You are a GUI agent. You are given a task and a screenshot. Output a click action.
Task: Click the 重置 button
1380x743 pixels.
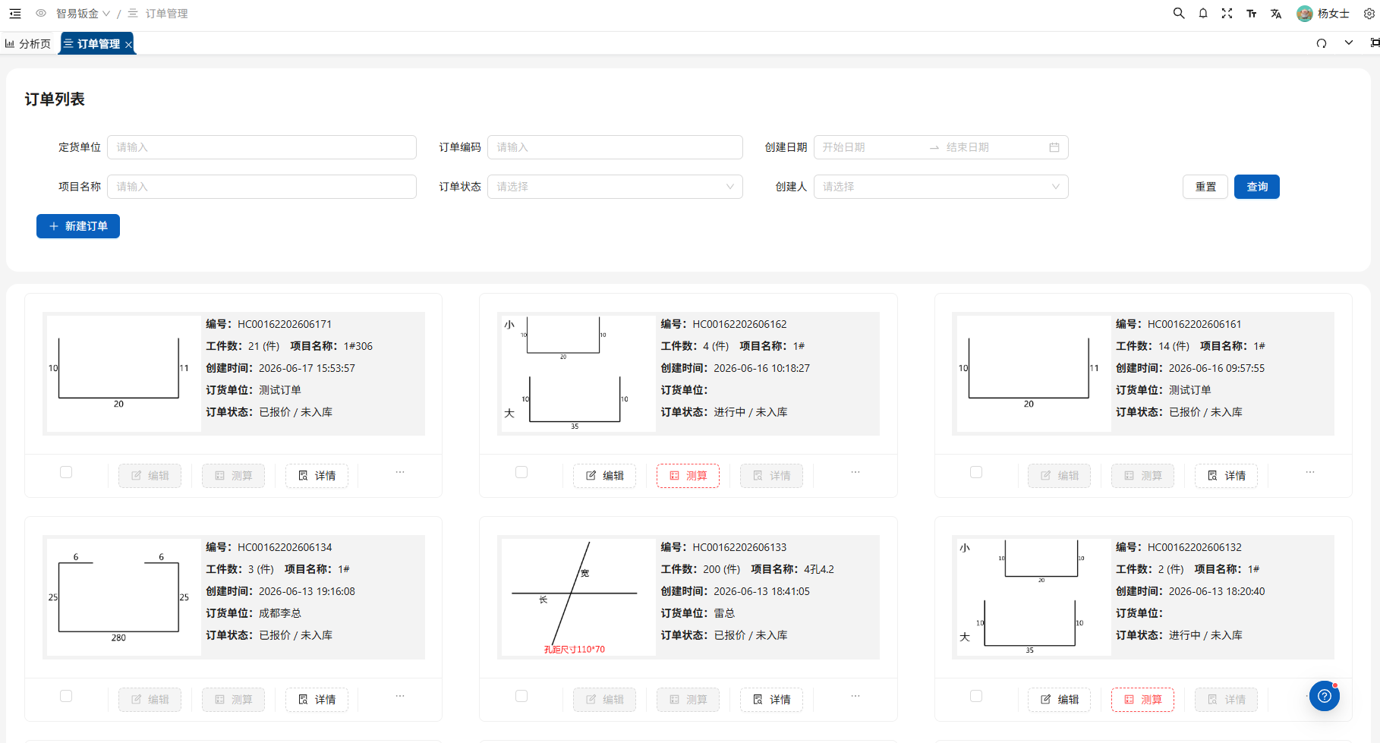click(x=1205, y=187)
